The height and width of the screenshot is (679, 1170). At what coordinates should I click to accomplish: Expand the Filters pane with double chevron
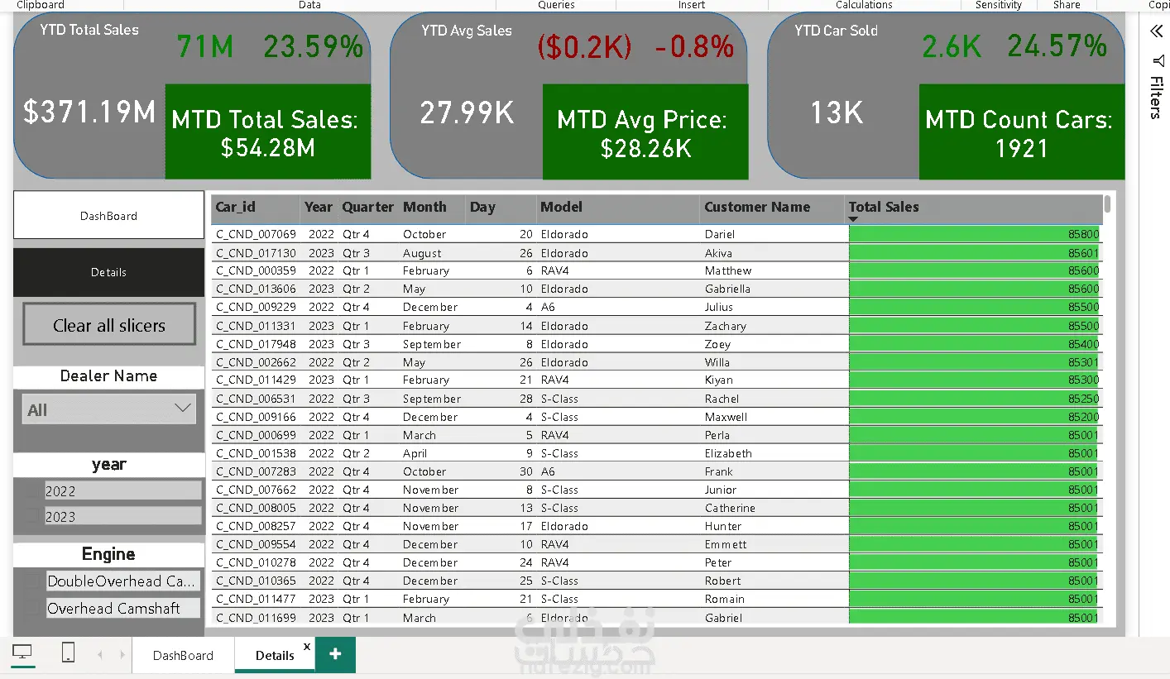point(1156,31)
